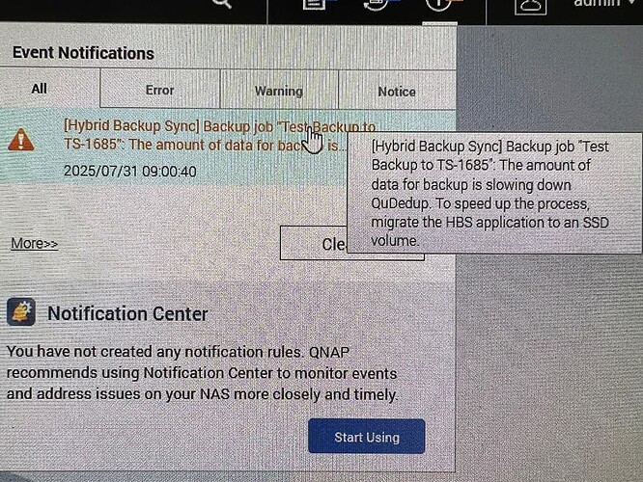Open the external devices icon in top bar
This screenshot has height=482, width=643.
point(377,4)
